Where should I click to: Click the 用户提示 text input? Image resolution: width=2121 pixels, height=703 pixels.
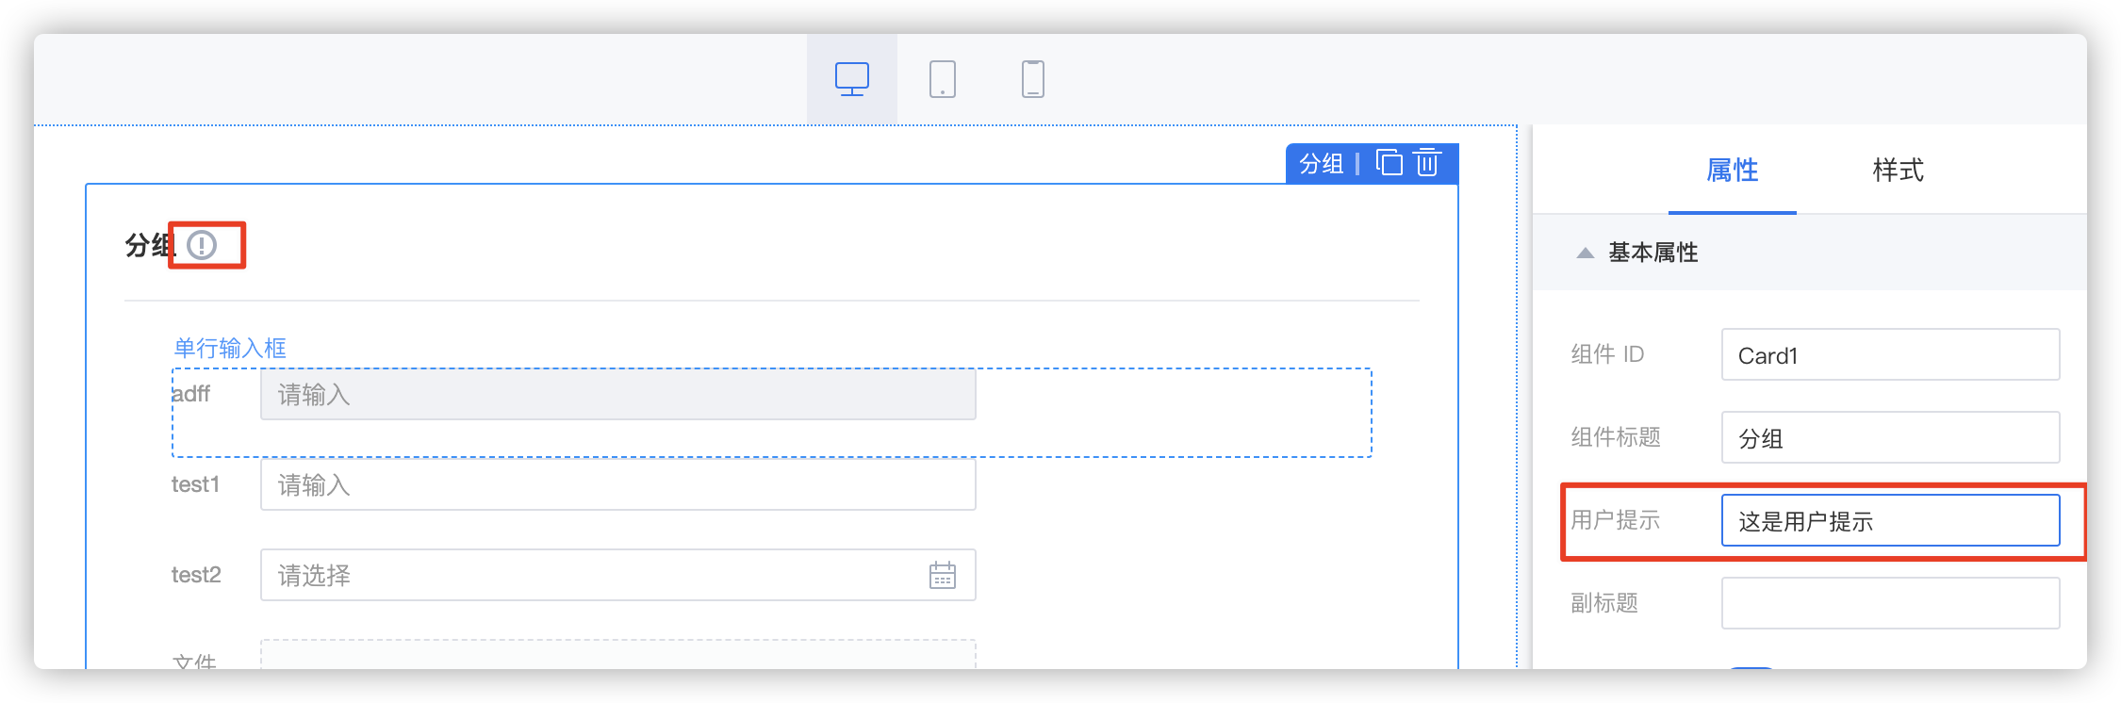coord(1889,520)
